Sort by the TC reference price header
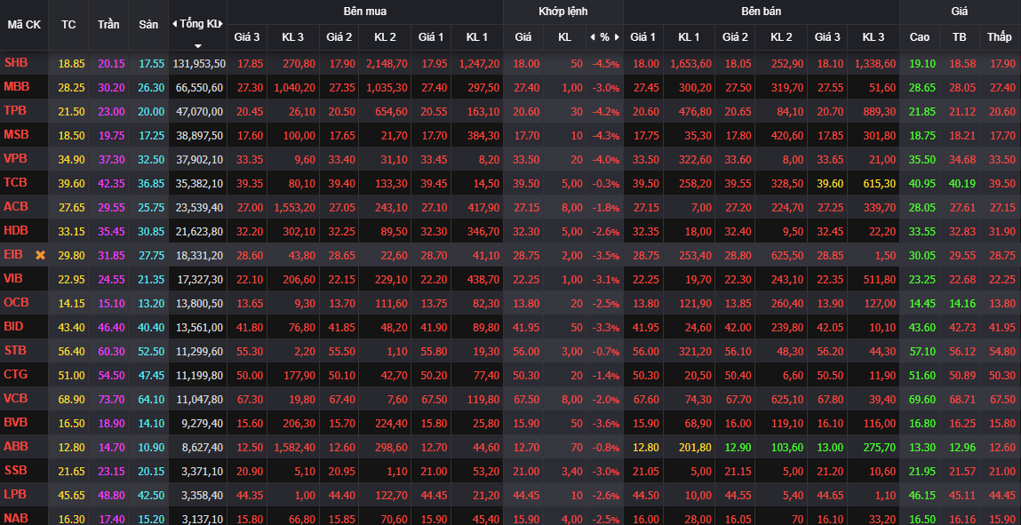1021x525 pixels. 68,25
